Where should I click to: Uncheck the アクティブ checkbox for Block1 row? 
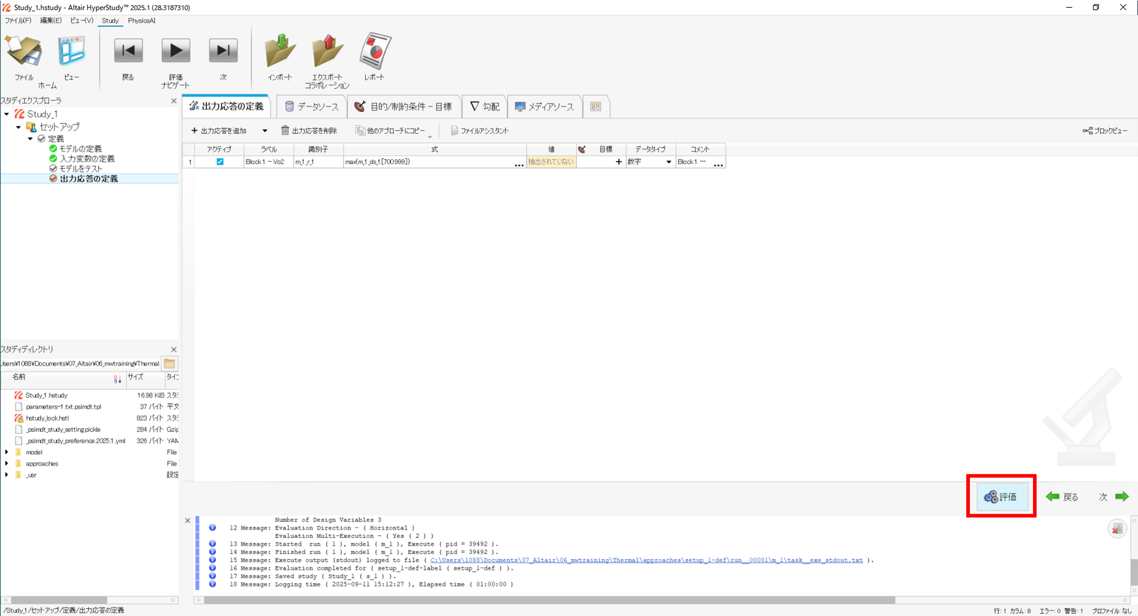(220, 162)
